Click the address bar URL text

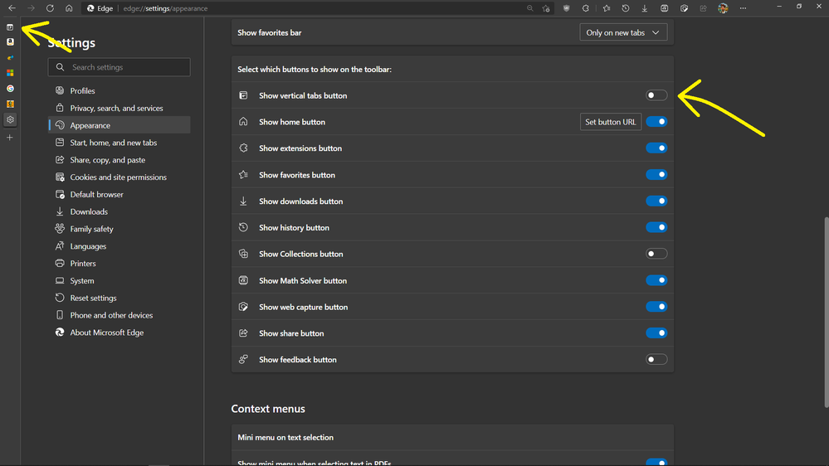point(165,8)
